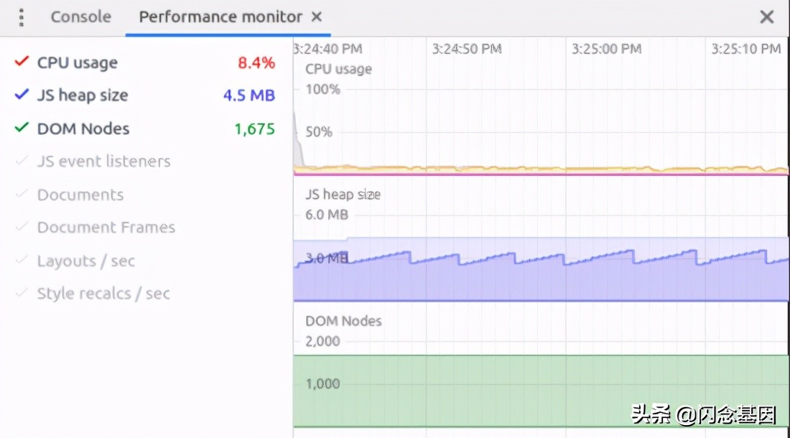Click the JS heap size 4.5 MB value
Image resolution: width=790 pixels, height=438 pixels.
(x=248, y=95)
